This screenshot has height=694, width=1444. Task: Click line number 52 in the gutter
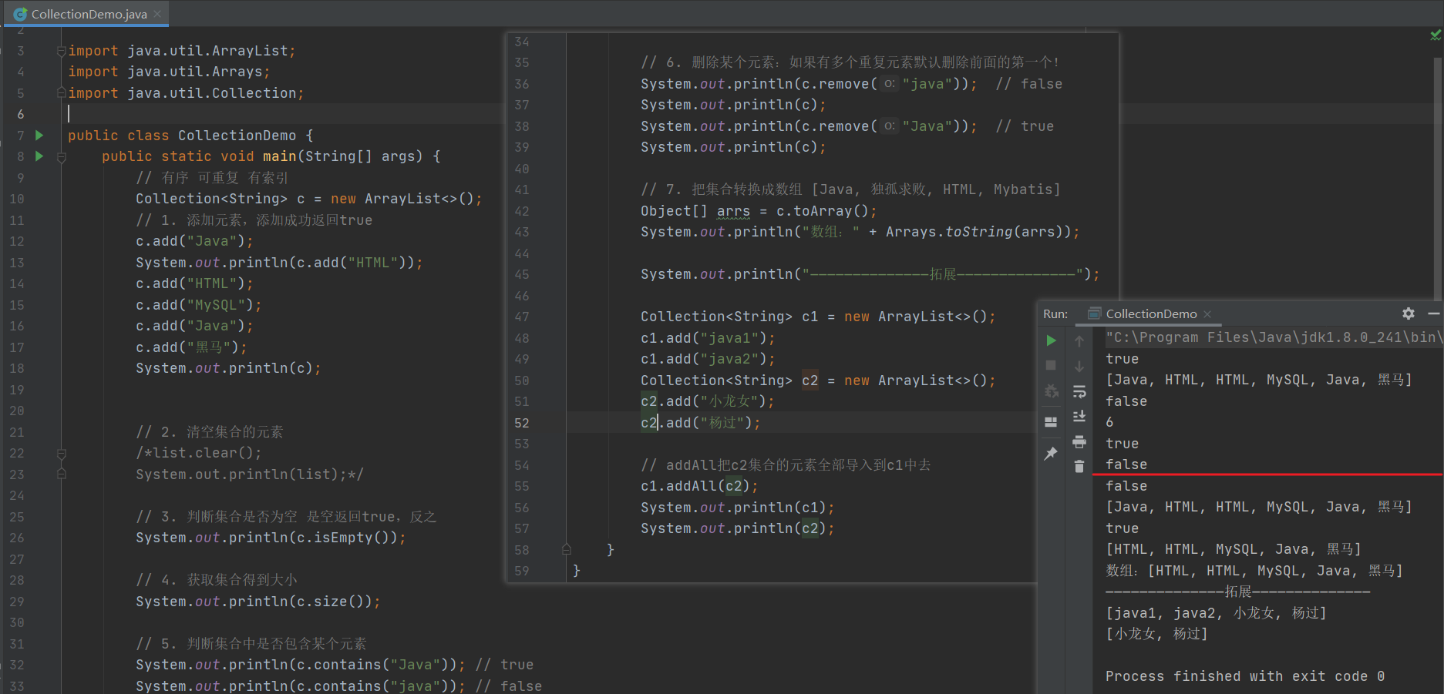(x=521, y=422)
